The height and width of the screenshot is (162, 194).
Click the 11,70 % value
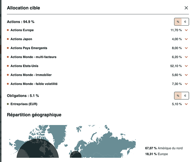click(x=176, y=30)
